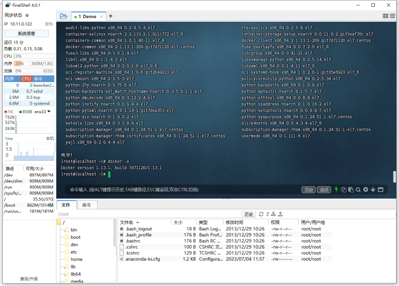
Task: Switch to the 1 Demo session tab
Action: [87, 16]
